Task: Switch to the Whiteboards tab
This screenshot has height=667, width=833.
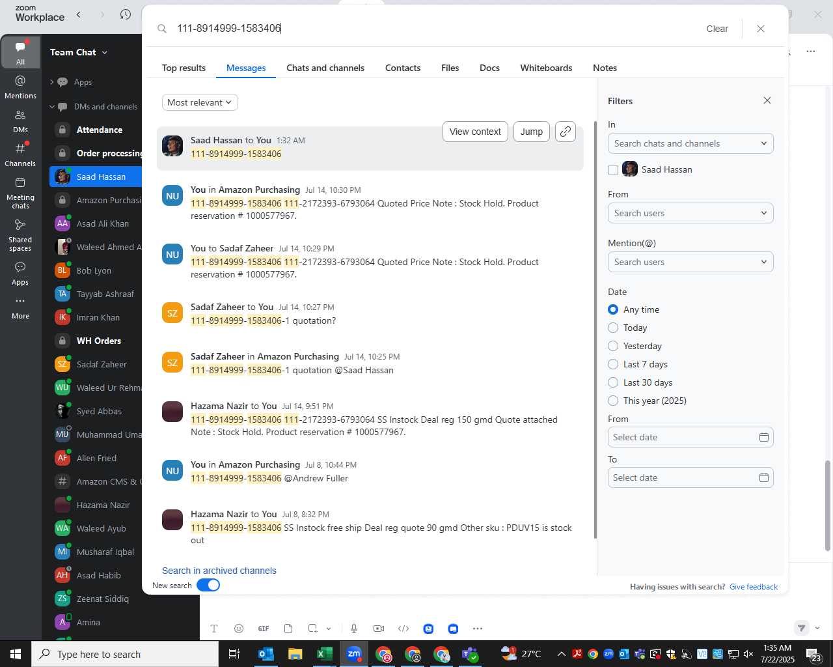Action: [x=546, y=68]
